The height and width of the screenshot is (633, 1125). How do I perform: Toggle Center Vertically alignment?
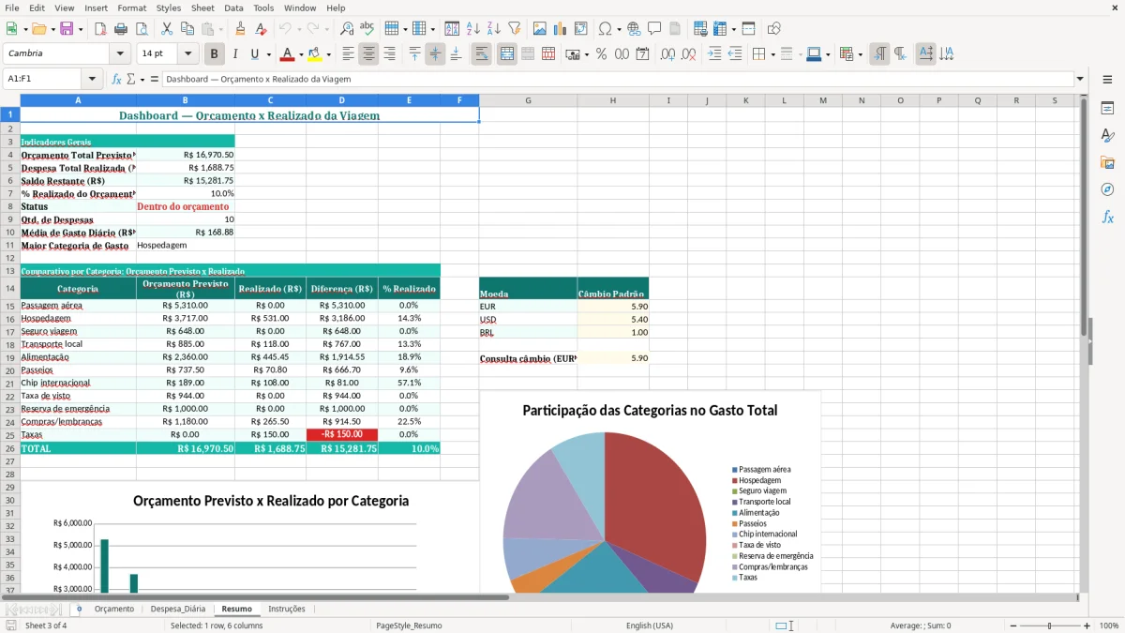435,54
